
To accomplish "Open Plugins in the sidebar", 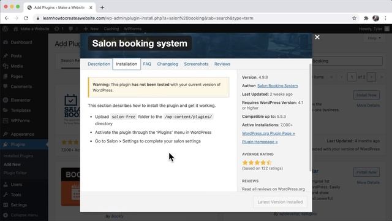I will pos(24,144).
